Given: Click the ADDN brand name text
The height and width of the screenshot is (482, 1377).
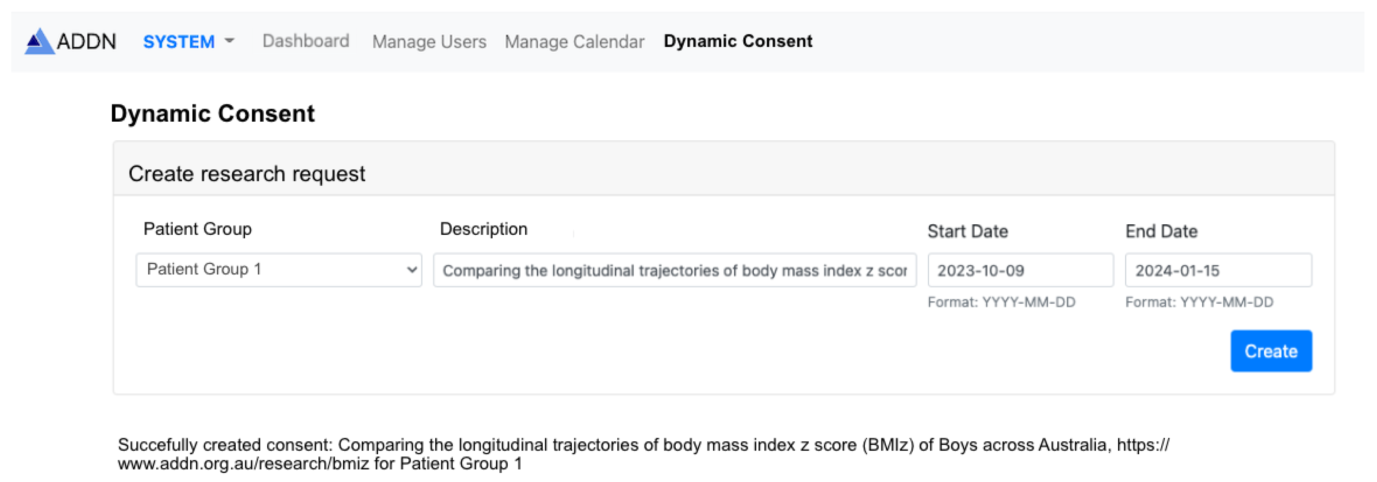Looking at the screenshot, I should click(x=86, y=42).
